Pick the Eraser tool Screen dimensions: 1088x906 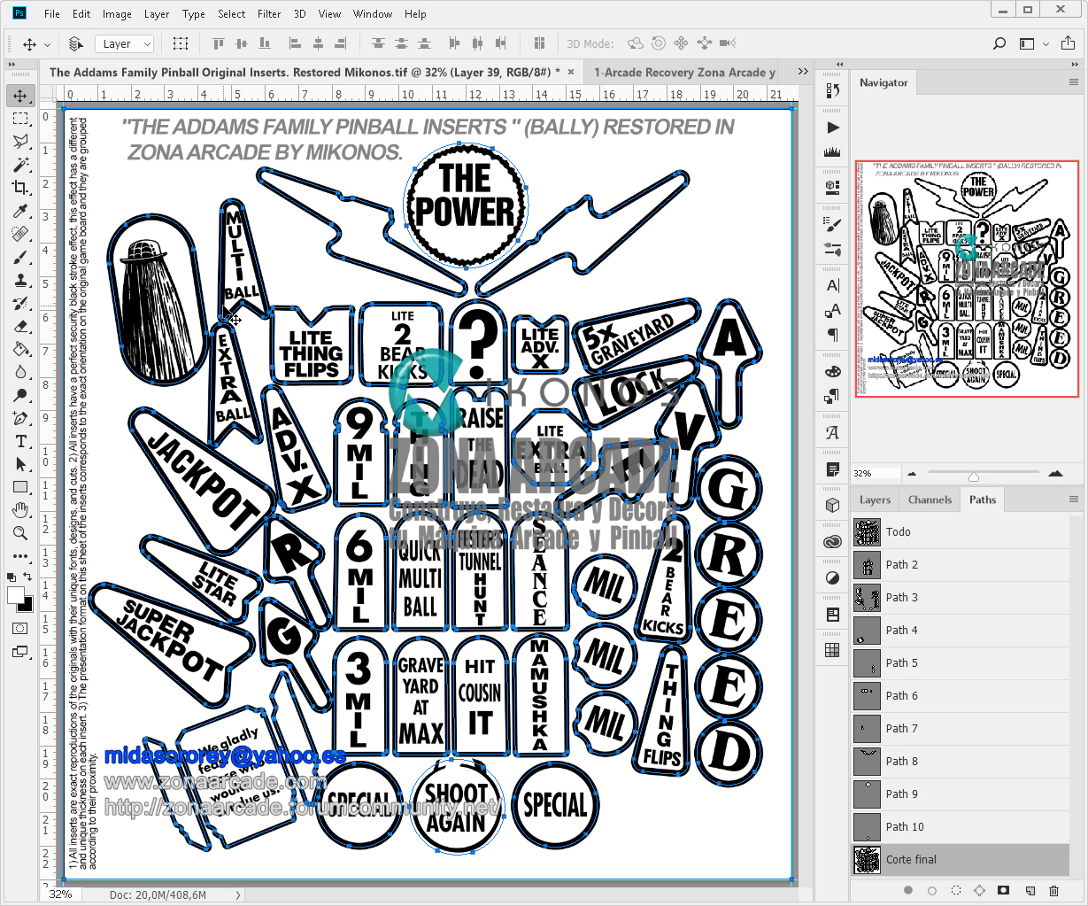coord(20,326)
